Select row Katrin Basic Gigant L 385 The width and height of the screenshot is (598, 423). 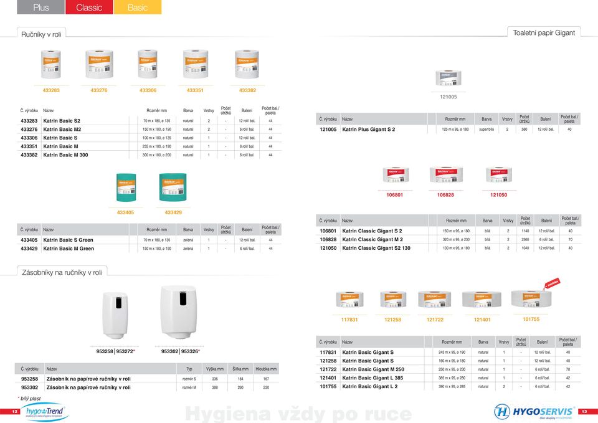click(448, 378)
